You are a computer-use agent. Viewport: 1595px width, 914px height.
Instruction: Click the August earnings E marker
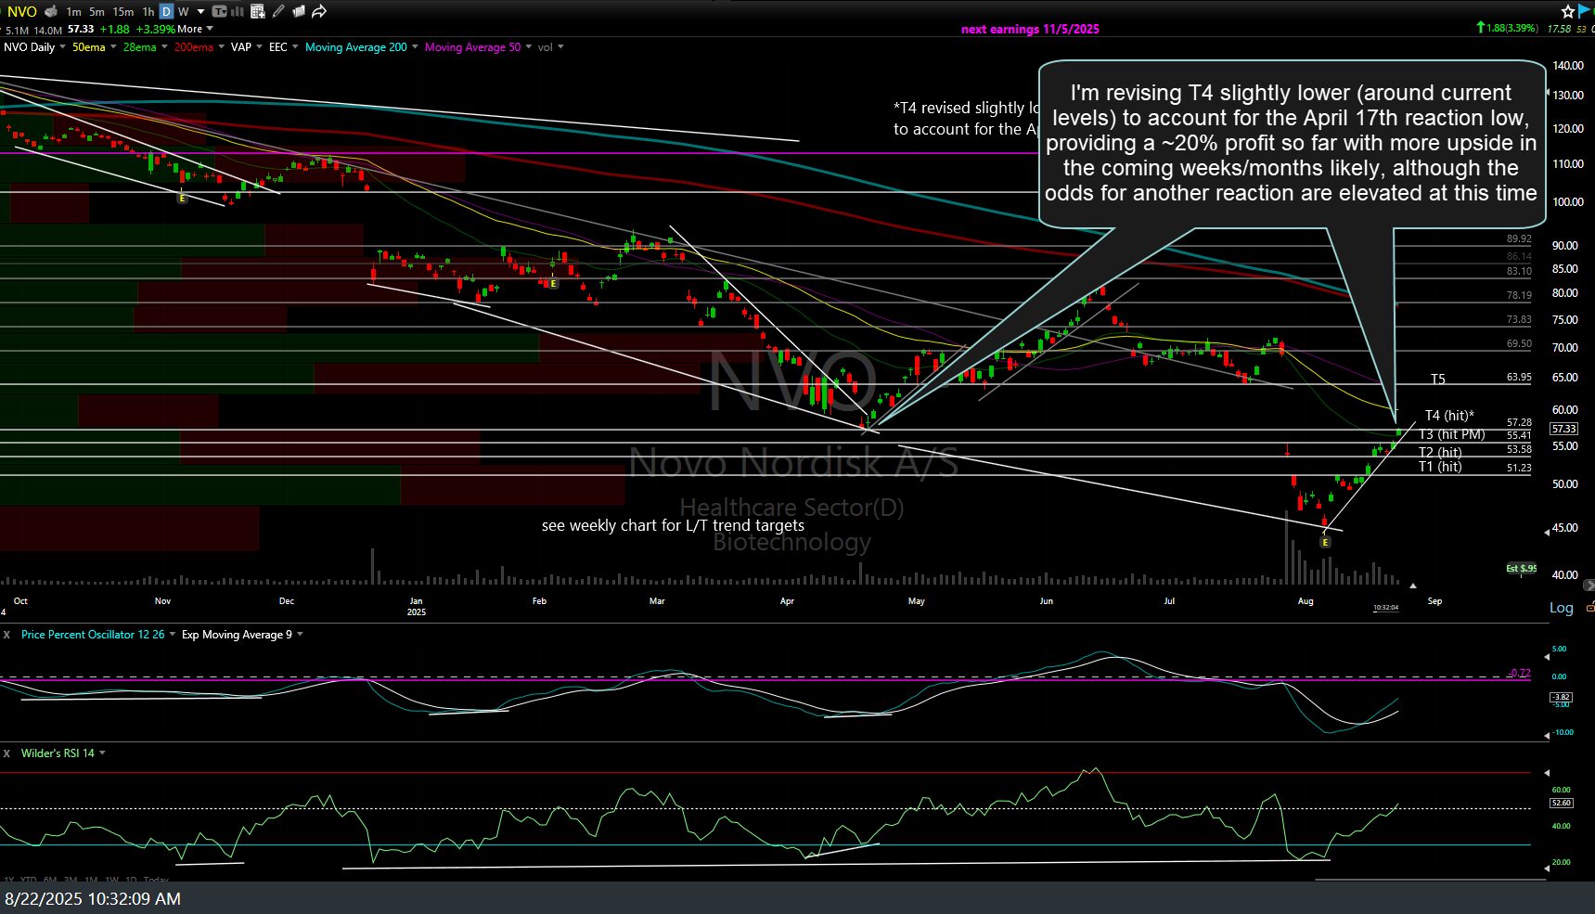pyautogui.click(x=1325, y=541)
